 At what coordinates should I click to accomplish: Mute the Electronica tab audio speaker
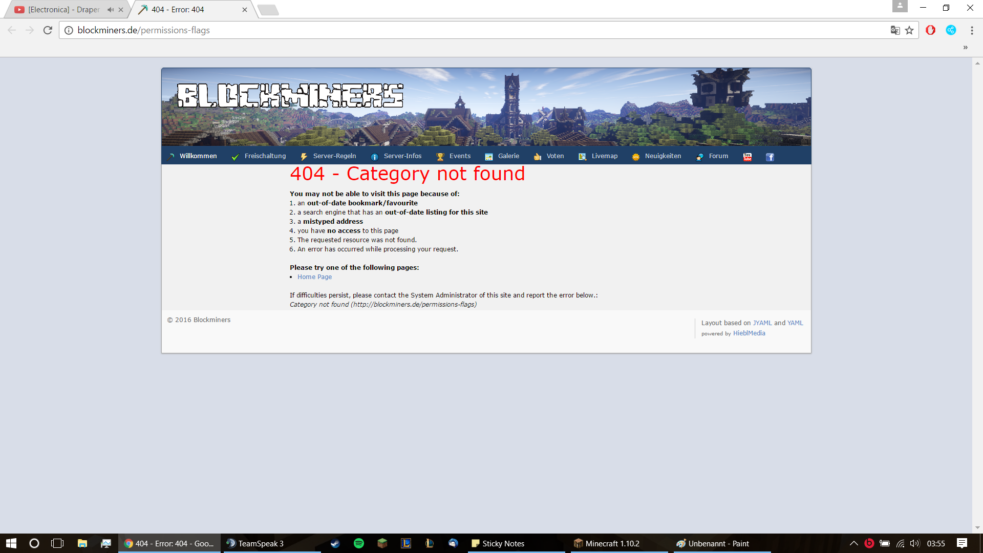[x=110, y=10]
